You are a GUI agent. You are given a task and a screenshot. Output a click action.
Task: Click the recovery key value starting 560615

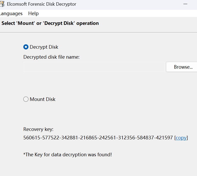pos(98,138)
